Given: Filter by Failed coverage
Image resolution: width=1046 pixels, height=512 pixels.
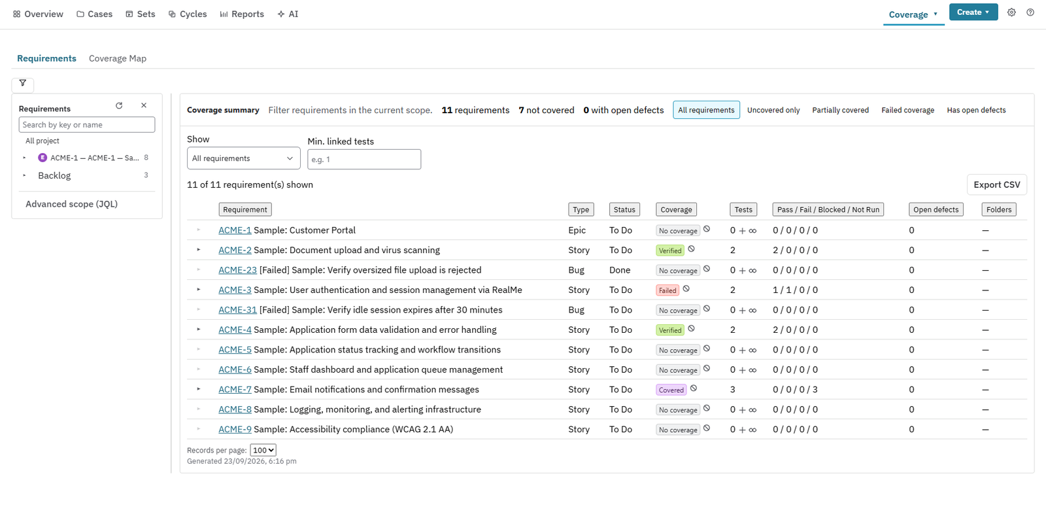Looking at the screenshot, I should [907, 110].
